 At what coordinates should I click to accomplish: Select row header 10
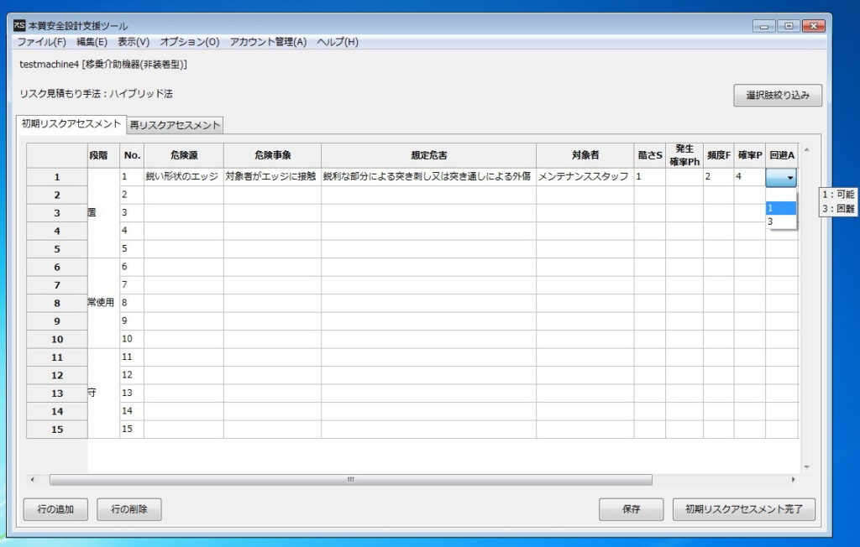(x=57, y=339)
